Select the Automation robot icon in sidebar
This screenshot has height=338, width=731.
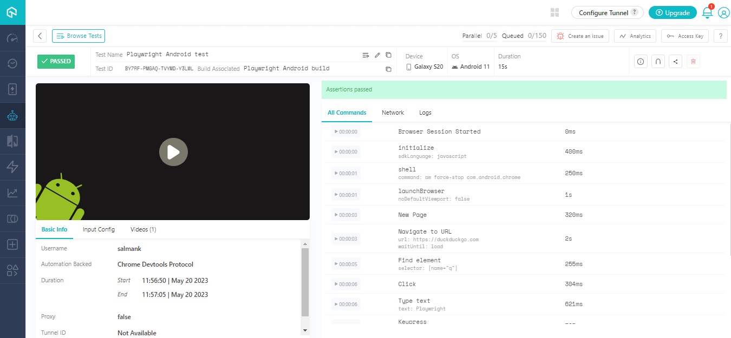(x=12, y=115)
